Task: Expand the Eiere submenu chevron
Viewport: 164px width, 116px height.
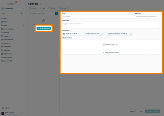Action: click(x=23, y=26)
